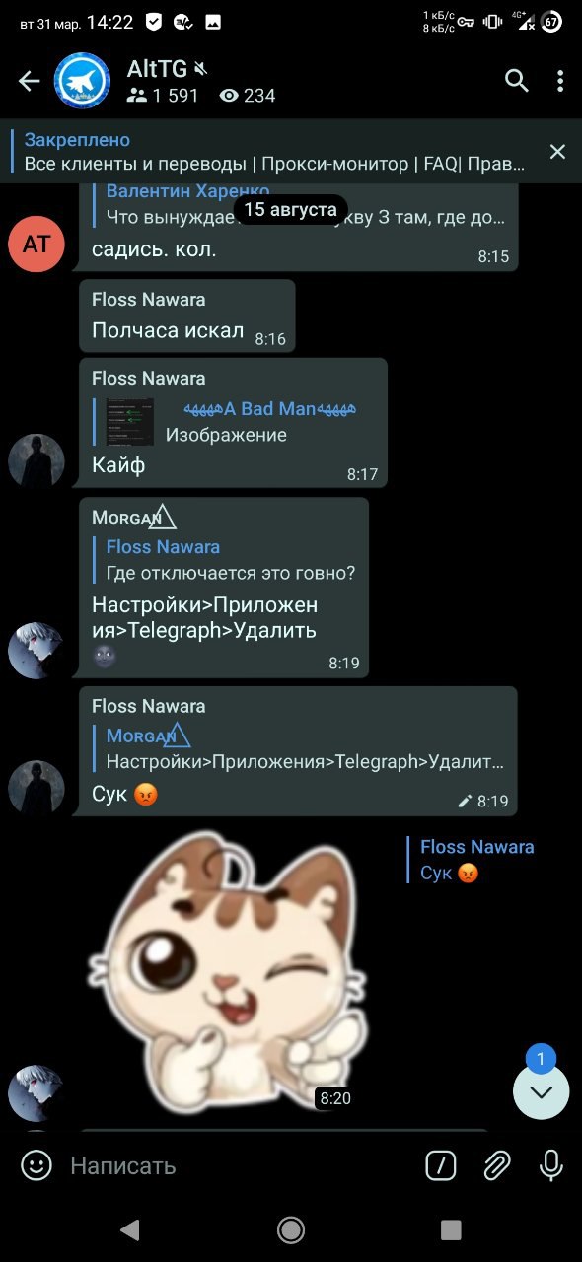Image resolution: width=582 pixels, height=1262 pixels.
Task: Attach a file with paperclip icon
Action: tap(496, 1166)
